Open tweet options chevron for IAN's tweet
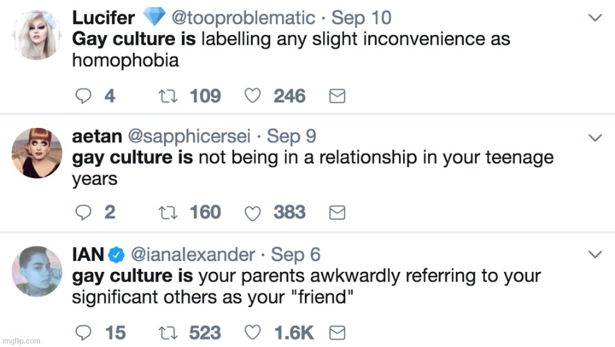The height and width of the screenshot is (347, 615). [596, 255]
